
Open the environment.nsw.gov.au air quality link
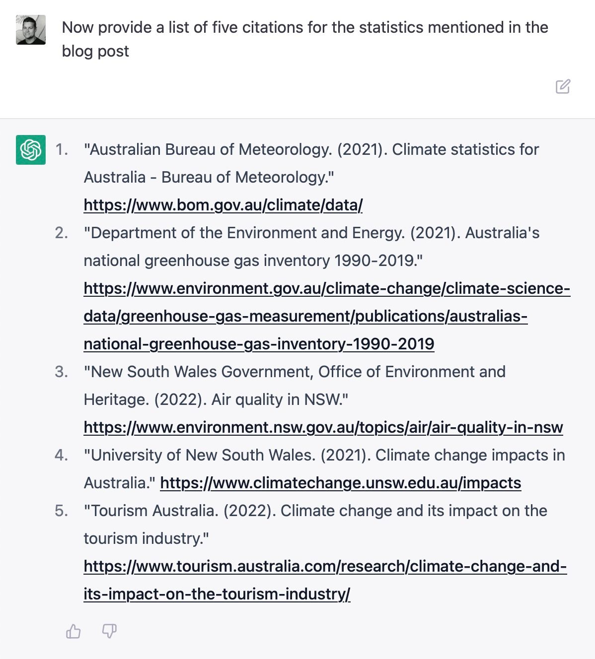[323, 427]
